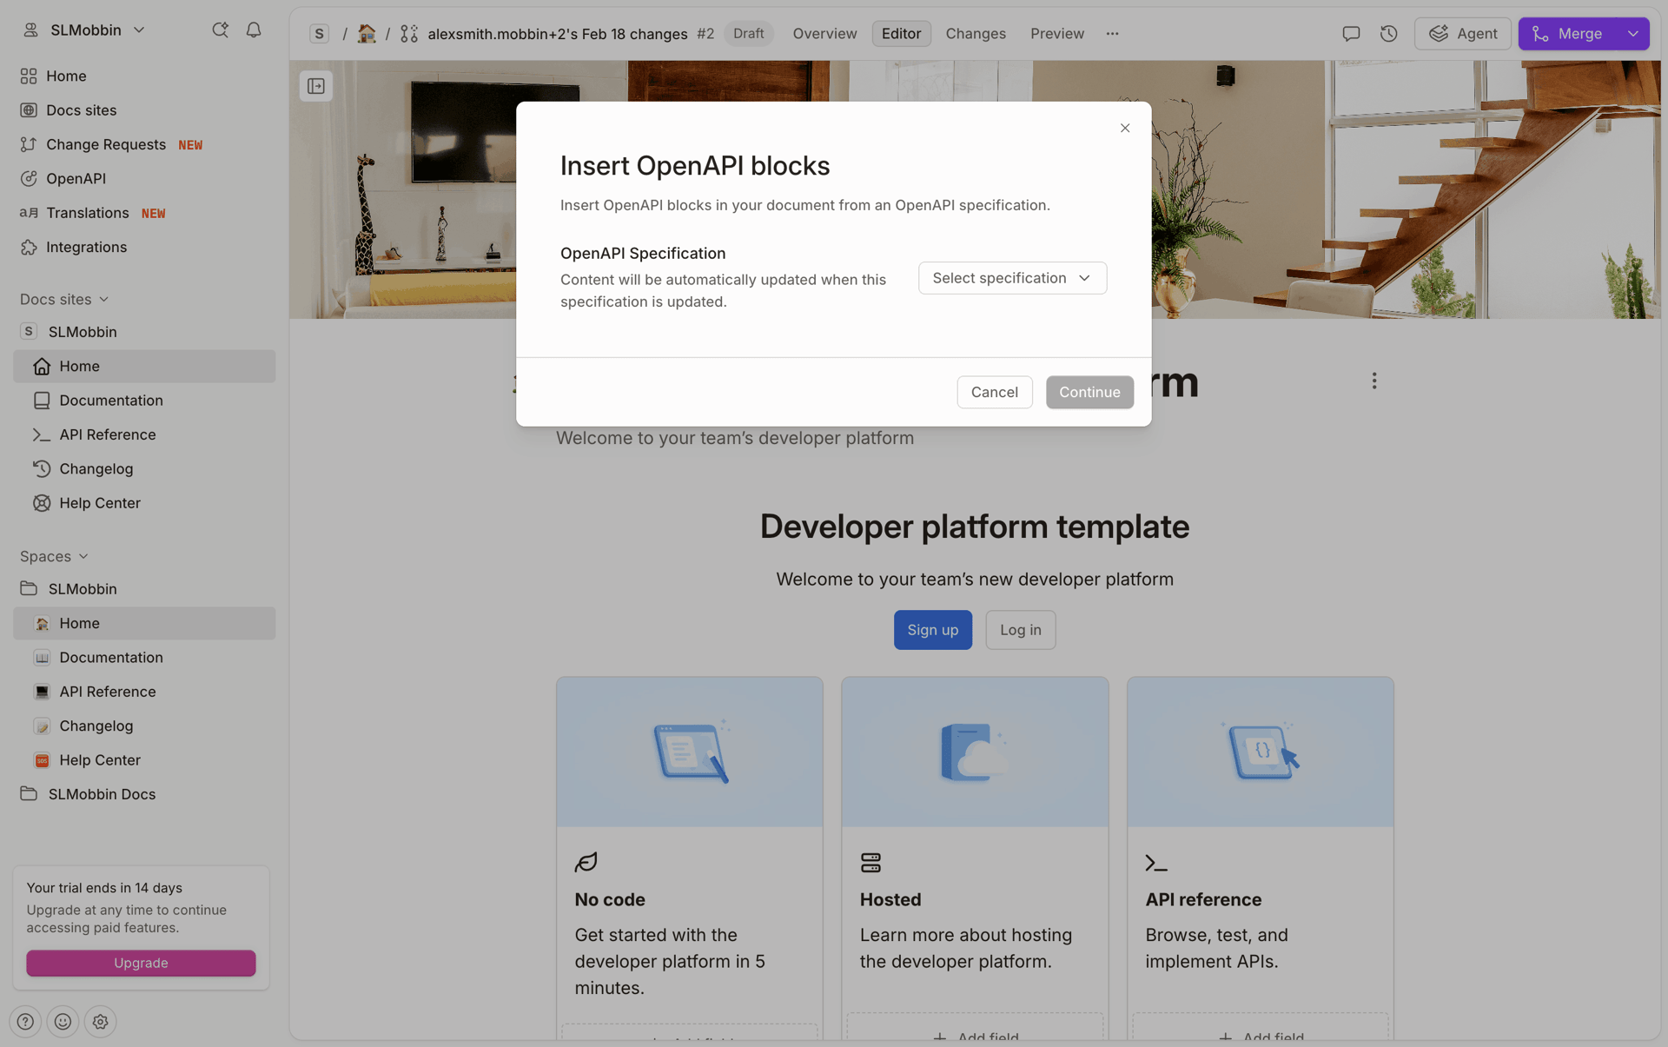Open Documentation under Docs sites
The width and height of the screenshot is (1668, 1047).
tap(144, 401)
